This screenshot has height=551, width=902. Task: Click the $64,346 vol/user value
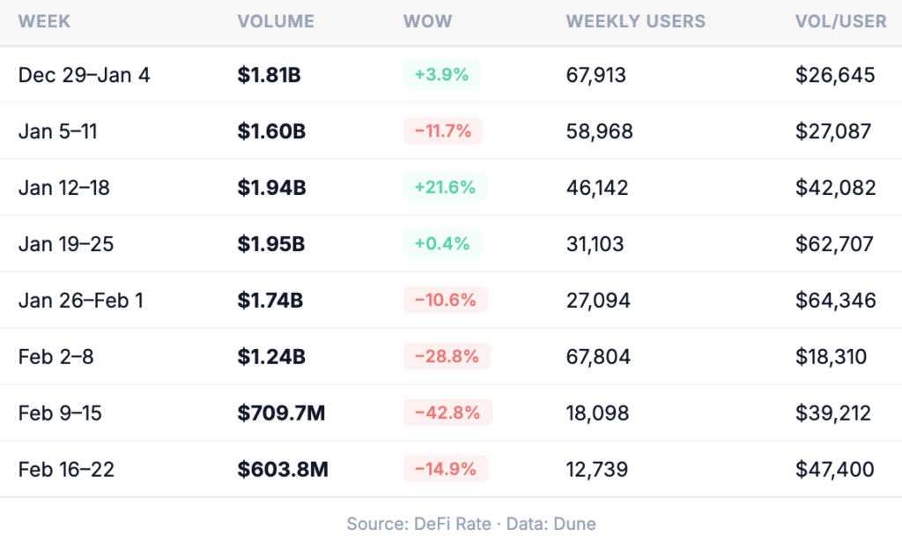tap(835, 301)
